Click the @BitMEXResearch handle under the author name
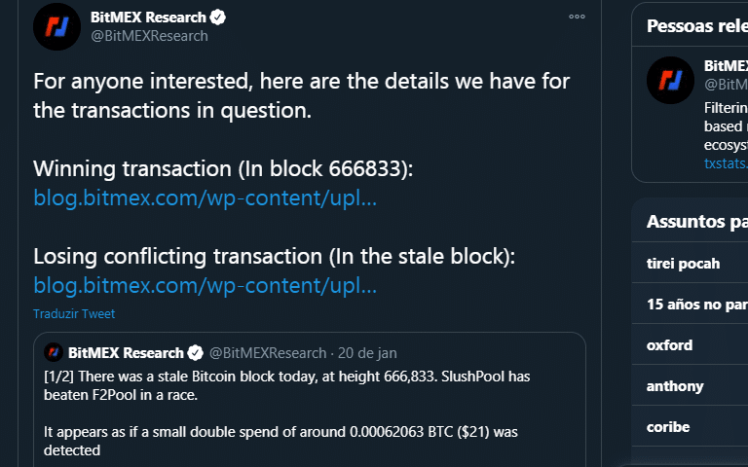 tap(149, 36)
